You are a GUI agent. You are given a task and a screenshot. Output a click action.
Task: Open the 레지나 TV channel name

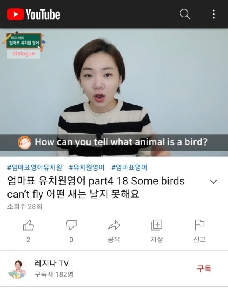51,263
